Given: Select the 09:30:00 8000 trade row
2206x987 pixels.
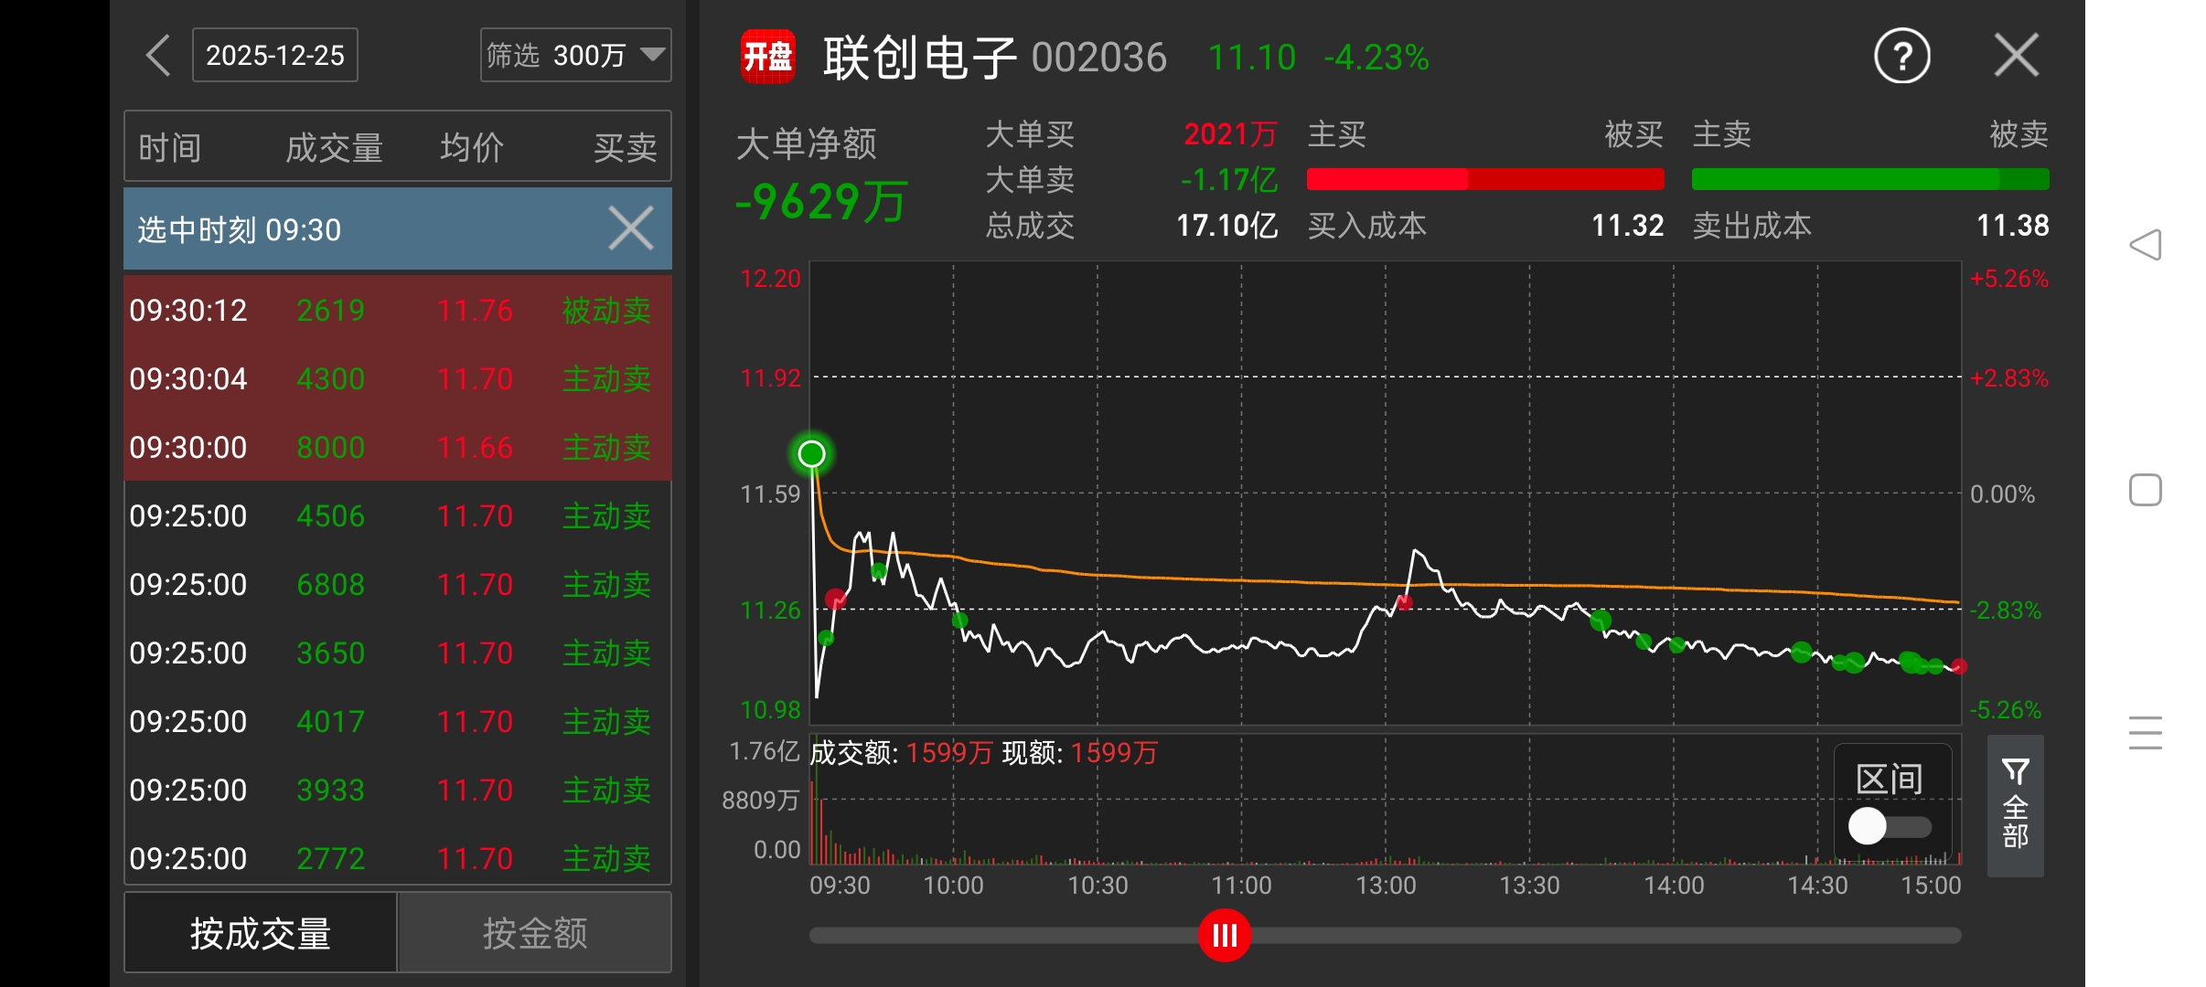Looking at the screenshot, I should [x=398, y=447].
